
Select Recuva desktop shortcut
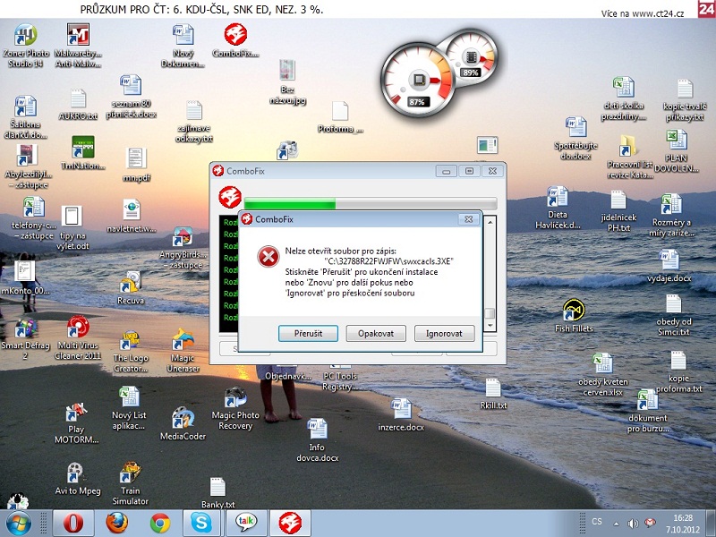(131, 288)
